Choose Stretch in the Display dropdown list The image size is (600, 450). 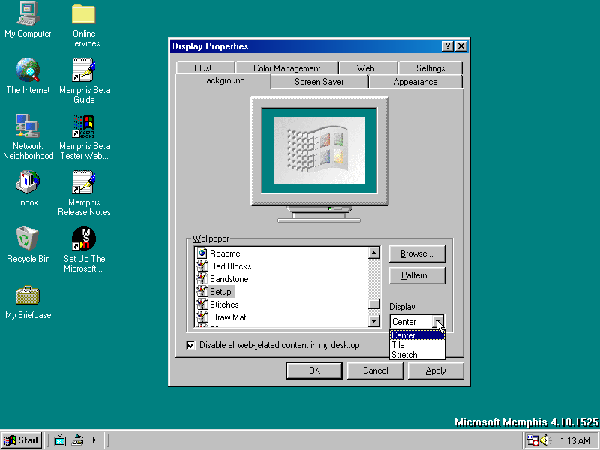417,355
